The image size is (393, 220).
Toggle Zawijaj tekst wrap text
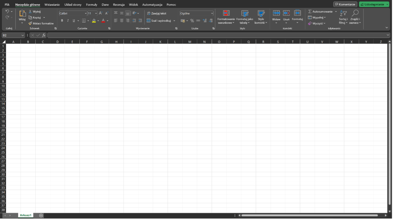click(157, 13)
